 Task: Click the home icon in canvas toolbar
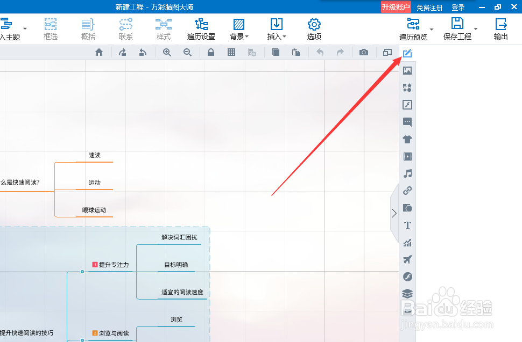pos(99,52)
